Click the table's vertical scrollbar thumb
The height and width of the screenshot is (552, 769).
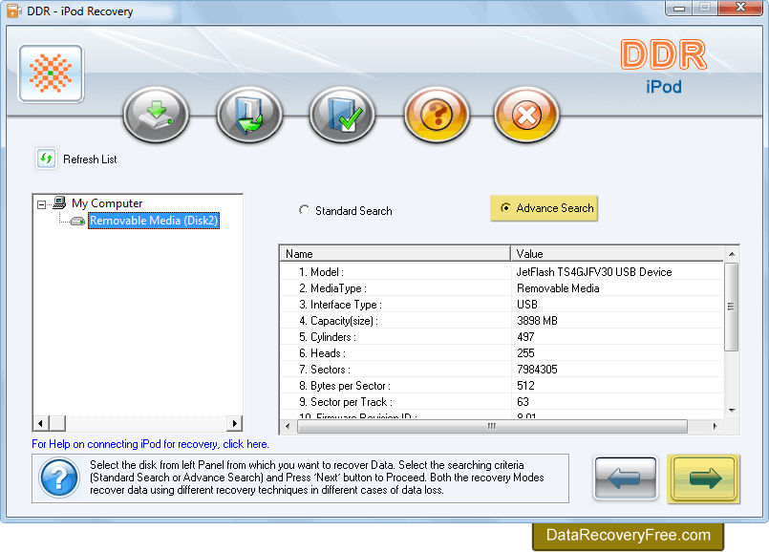(x=731, y=307)
